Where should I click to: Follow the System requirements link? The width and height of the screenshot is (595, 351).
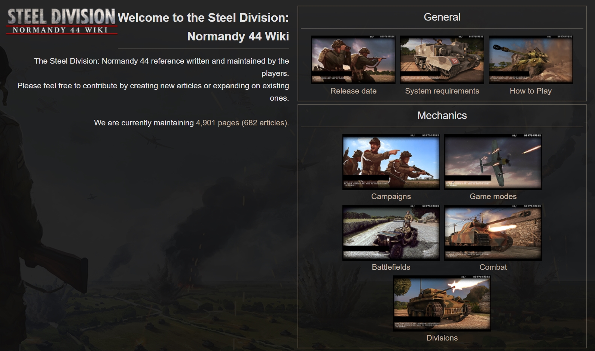pyautogui.click(x=442, y=91)
